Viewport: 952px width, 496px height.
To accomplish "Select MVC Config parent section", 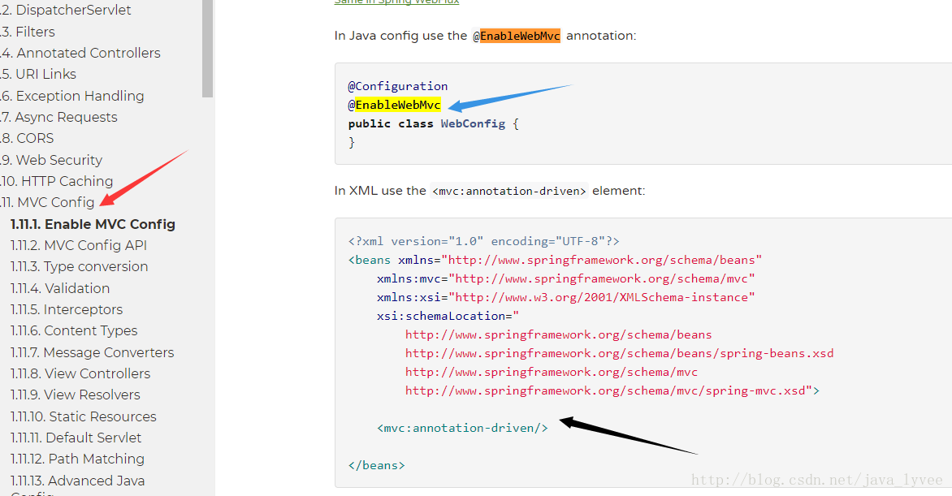I will (x=47, y=203).
